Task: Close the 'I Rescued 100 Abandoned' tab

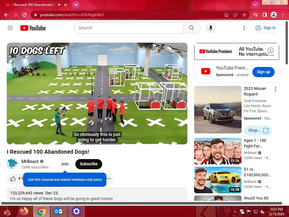Action: [x=65, y=5]
